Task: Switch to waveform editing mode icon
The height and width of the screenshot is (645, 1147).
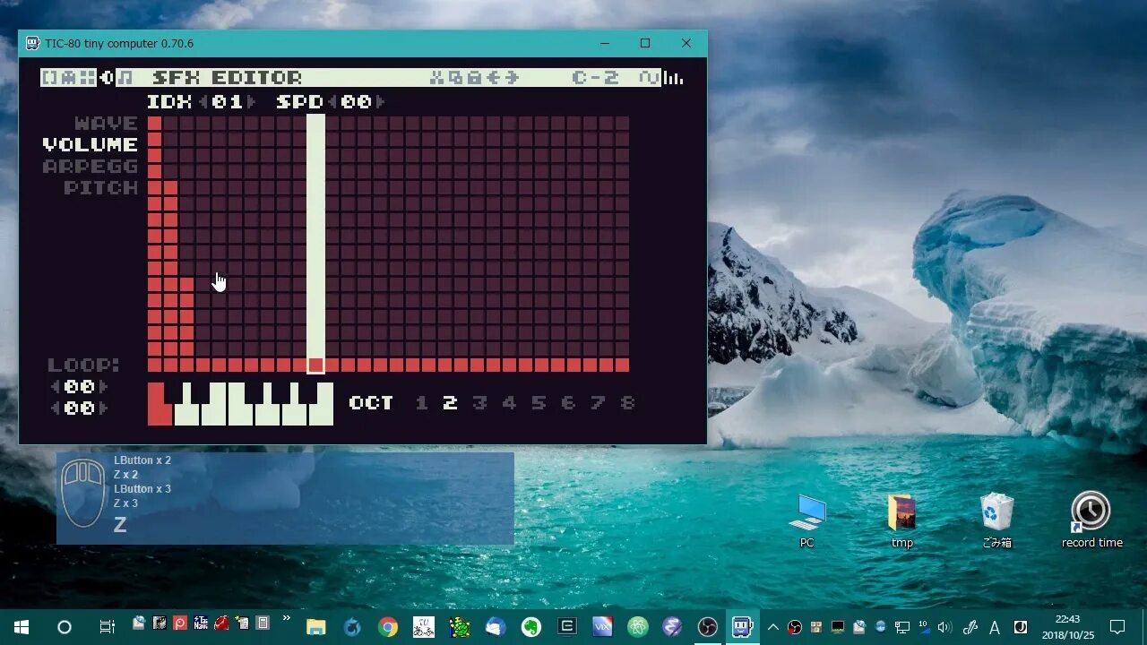Action: pyautogui.click(x=649, y=78)
